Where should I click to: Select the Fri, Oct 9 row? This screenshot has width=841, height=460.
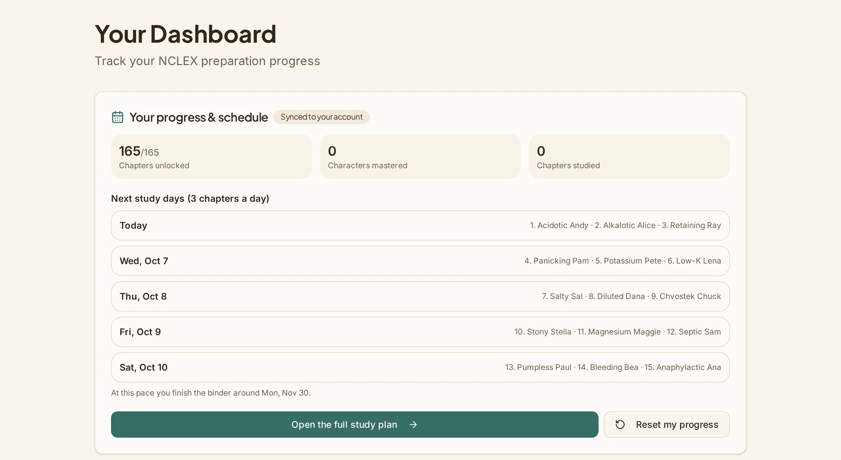click(420, 332)
